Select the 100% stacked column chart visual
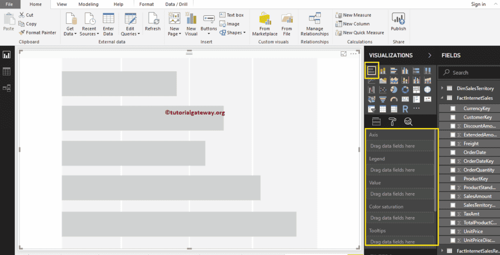This screenshot has height=255, width=500. (427, 70)
